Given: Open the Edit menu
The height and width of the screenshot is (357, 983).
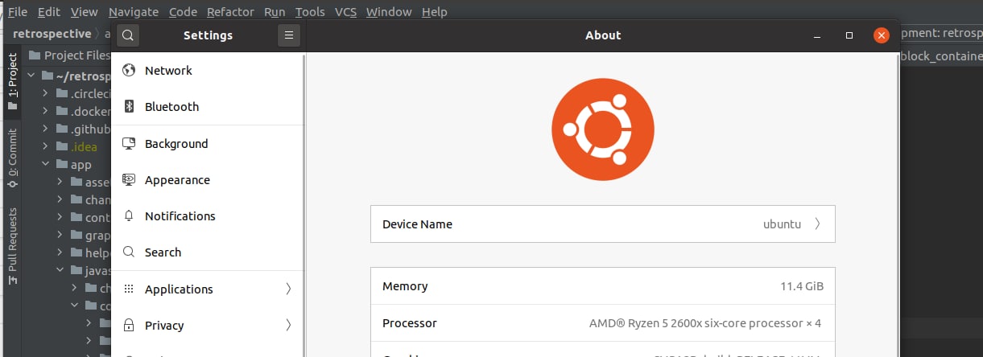Looking at the screenshot, I should [49, 12].
